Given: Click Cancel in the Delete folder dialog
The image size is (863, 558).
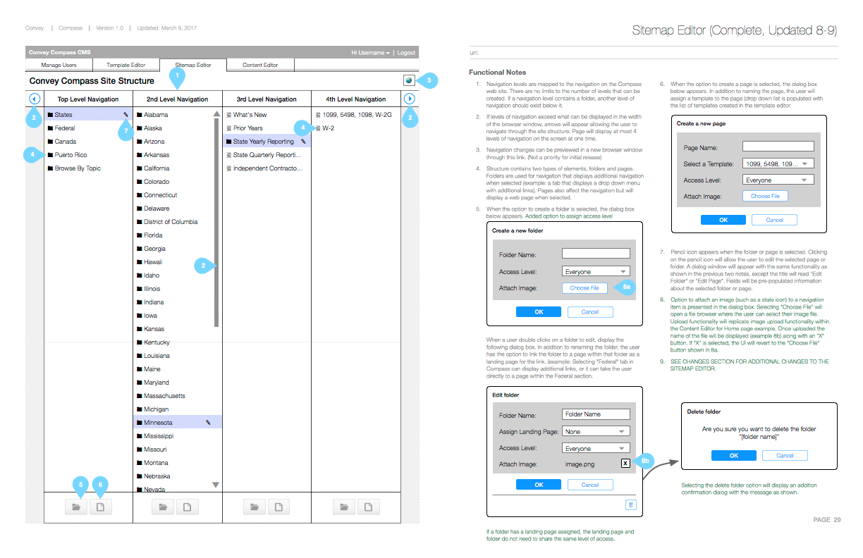Looking at the screenshot, I should tap(785, 455).
